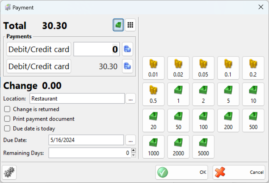This screenshot has width=269, height=183.
Task: Add the 0.5 coin denomination
Action: (153, 94)
